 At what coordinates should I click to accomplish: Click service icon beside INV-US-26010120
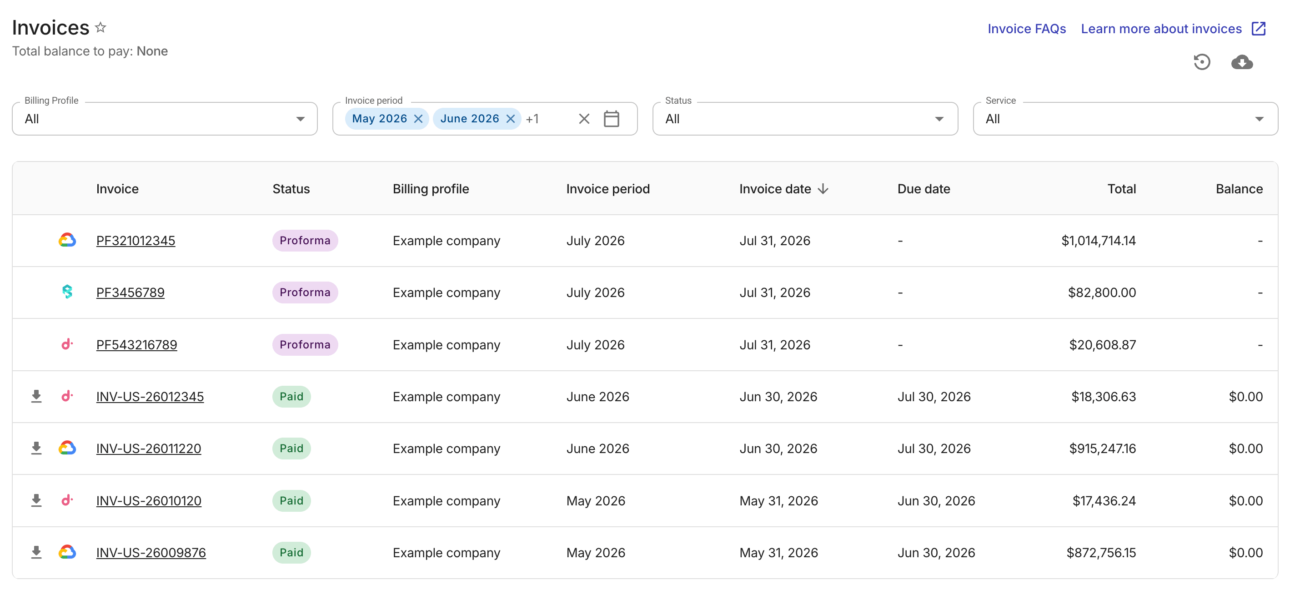67,500
